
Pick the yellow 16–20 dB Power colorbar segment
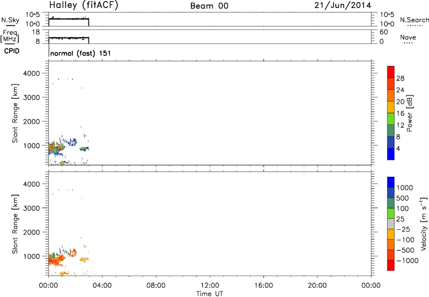pos(391,107)
